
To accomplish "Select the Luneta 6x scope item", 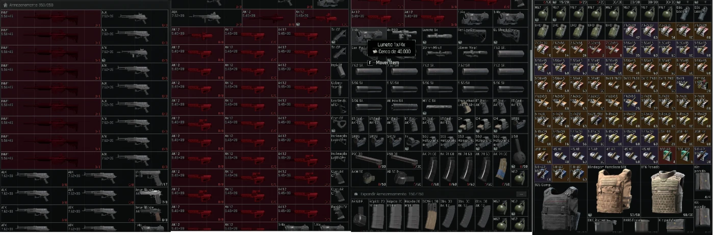I will coord(439,36).
